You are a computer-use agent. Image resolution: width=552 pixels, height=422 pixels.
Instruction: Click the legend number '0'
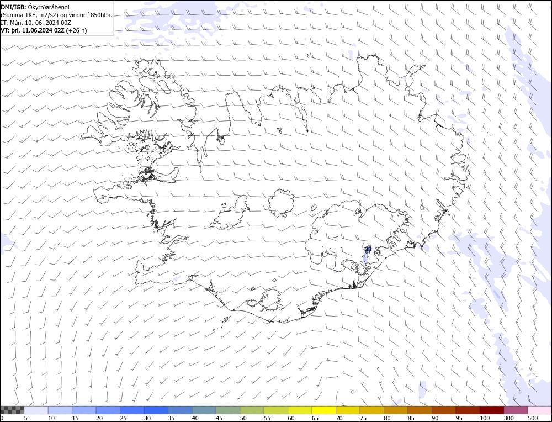click(2, 418)
